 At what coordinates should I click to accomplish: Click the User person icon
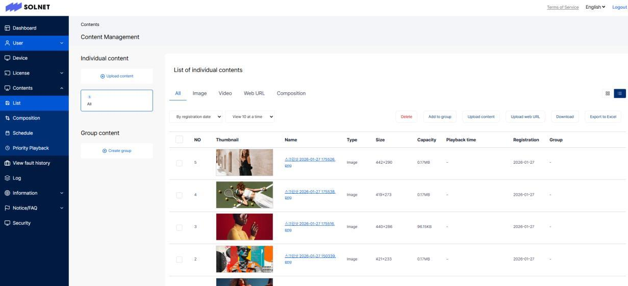click(x=7, y=43)
